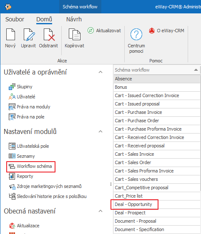Click the Skupiny groups icon
Screen dimensions: 201x234
tap(12, 87)
